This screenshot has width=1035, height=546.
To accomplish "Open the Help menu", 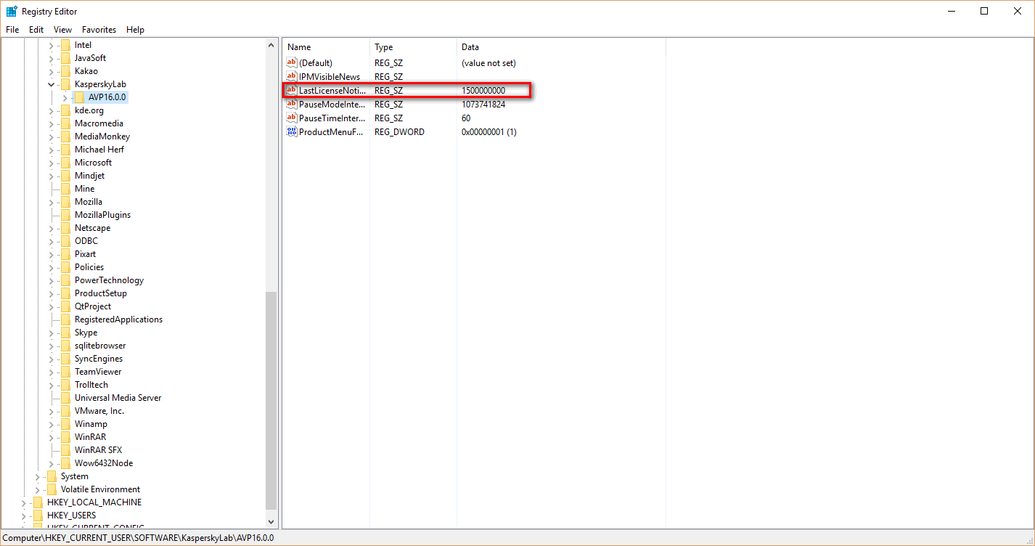I will 135,30.
